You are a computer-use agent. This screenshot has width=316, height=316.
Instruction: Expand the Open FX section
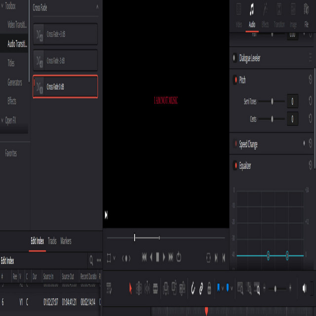tap(2, 120)
